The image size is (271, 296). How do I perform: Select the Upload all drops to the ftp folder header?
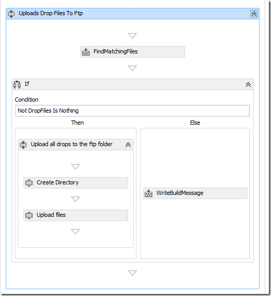click(76, 145)
